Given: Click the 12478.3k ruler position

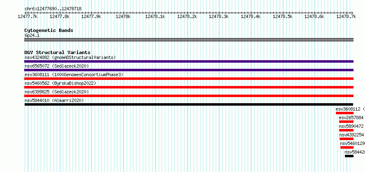Looking at the screenshot, I should pyautogui.click(x=219, y=17).
